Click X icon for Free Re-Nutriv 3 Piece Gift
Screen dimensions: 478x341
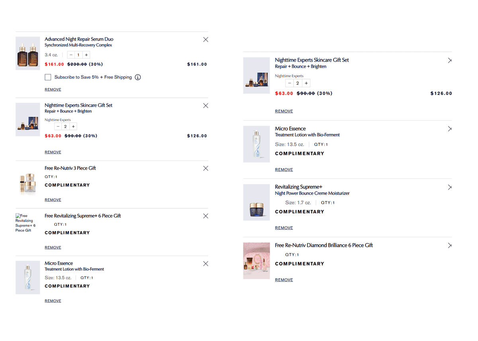(x=206, y=169)
